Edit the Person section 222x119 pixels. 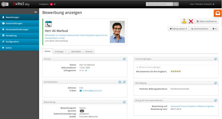coord(124,59)
